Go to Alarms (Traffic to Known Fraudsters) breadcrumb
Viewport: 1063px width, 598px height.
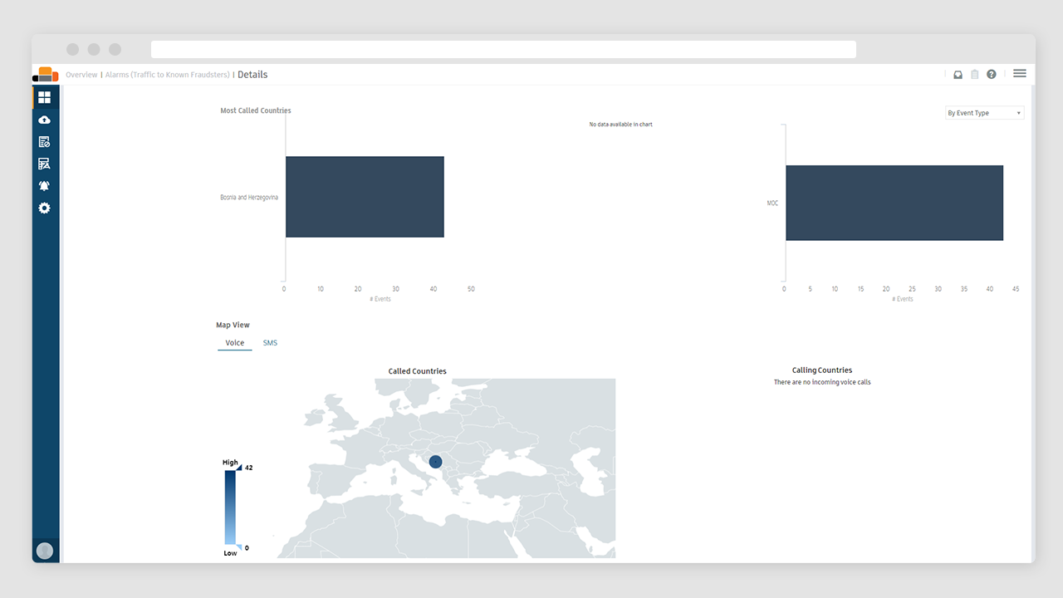167,75
